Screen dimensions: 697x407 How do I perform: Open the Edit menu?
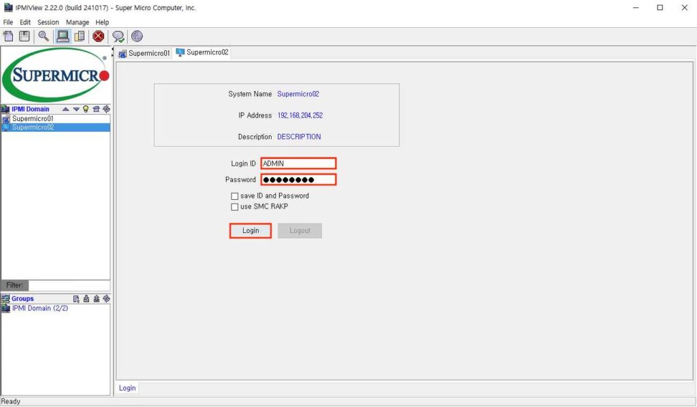point(25,22)
